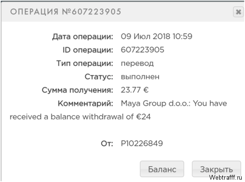Click the Закрыть button
The width and height of the screenshot is (245, 182).
coord(216,169)
